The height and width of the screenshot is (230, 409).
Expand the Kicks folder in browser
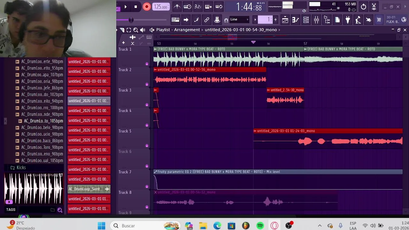coord(21,168)
